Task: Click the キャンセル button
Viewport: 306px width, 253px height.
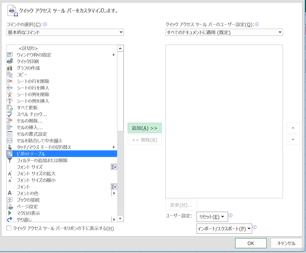Action: [x=286, y=243]
